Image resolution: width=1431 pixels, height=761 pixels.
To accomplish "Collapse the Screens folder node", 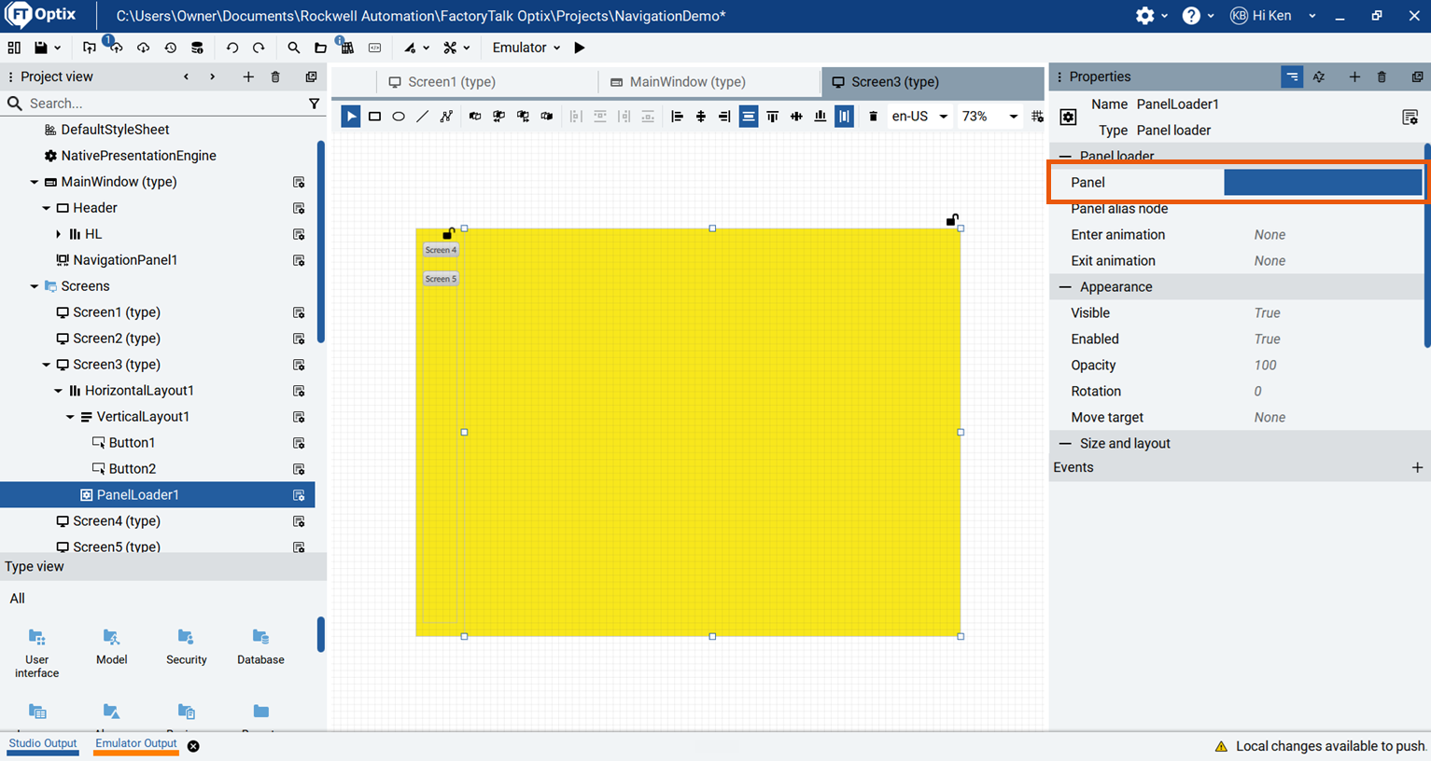I will click(x=35, y=286).
